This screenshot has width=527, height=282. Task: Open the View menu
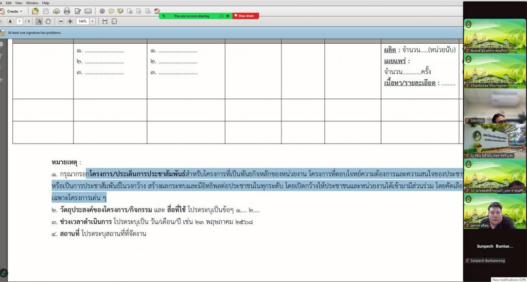click(19, 3)
